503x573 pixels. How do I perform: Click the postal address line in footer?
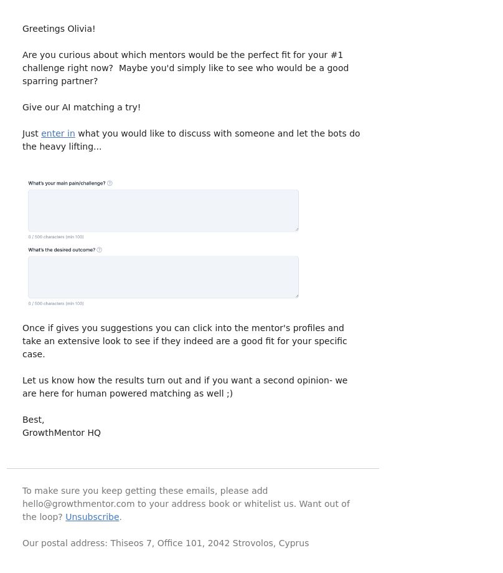[x=166, y=544]
